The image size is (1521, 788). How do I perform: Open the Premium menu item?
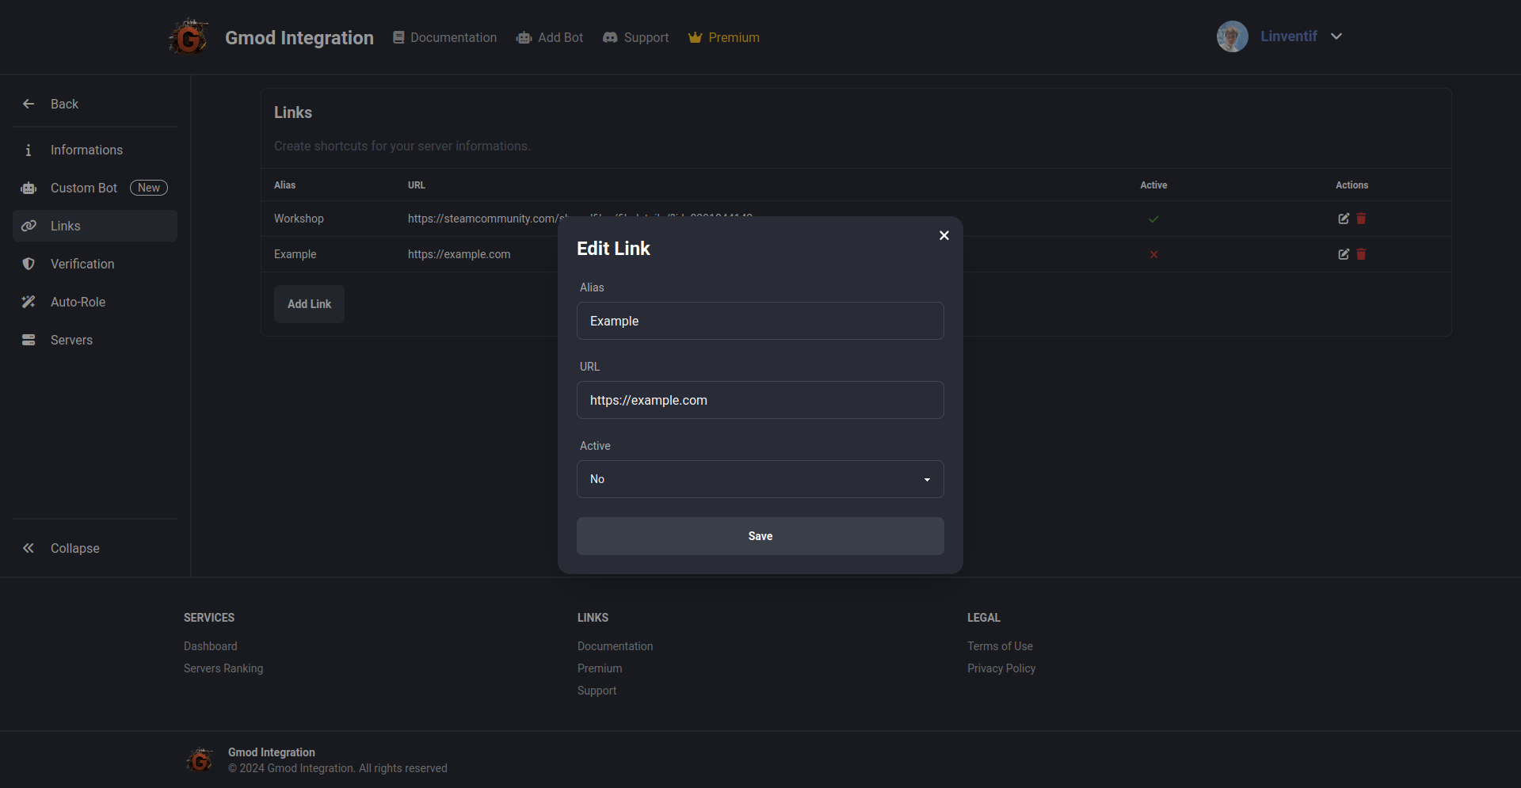click(x=723, y=37)
